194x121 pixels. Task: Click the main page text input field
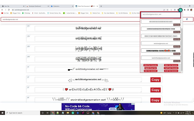click(x=71, y=19)
